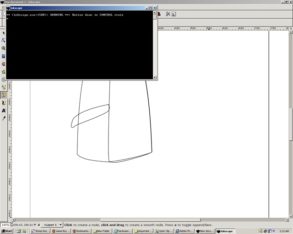Select the Selector arrow tool

point(4,33)
